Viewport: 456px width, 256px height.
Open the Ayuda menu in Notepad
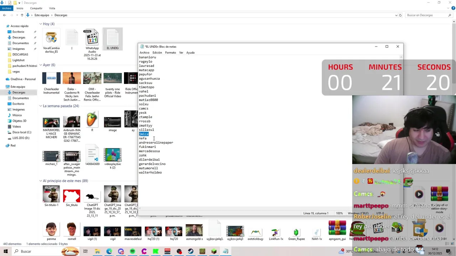point(190,53)
